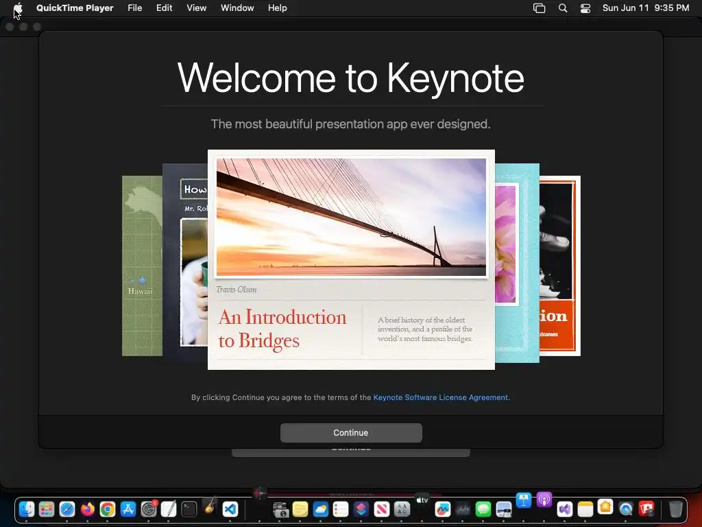Launch Google Chrome from the Dock
Viewport: 702px width, 527px height.
point(108,509)
